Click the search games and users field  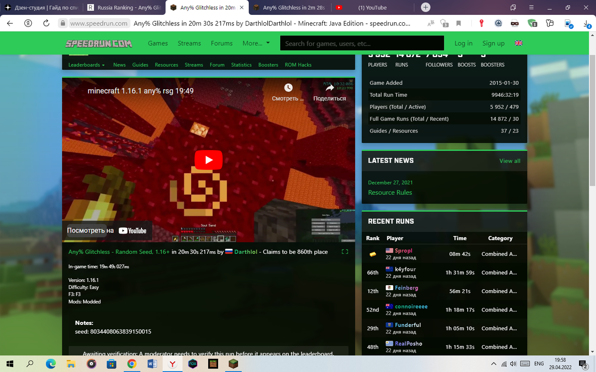[x=362, y=44]
